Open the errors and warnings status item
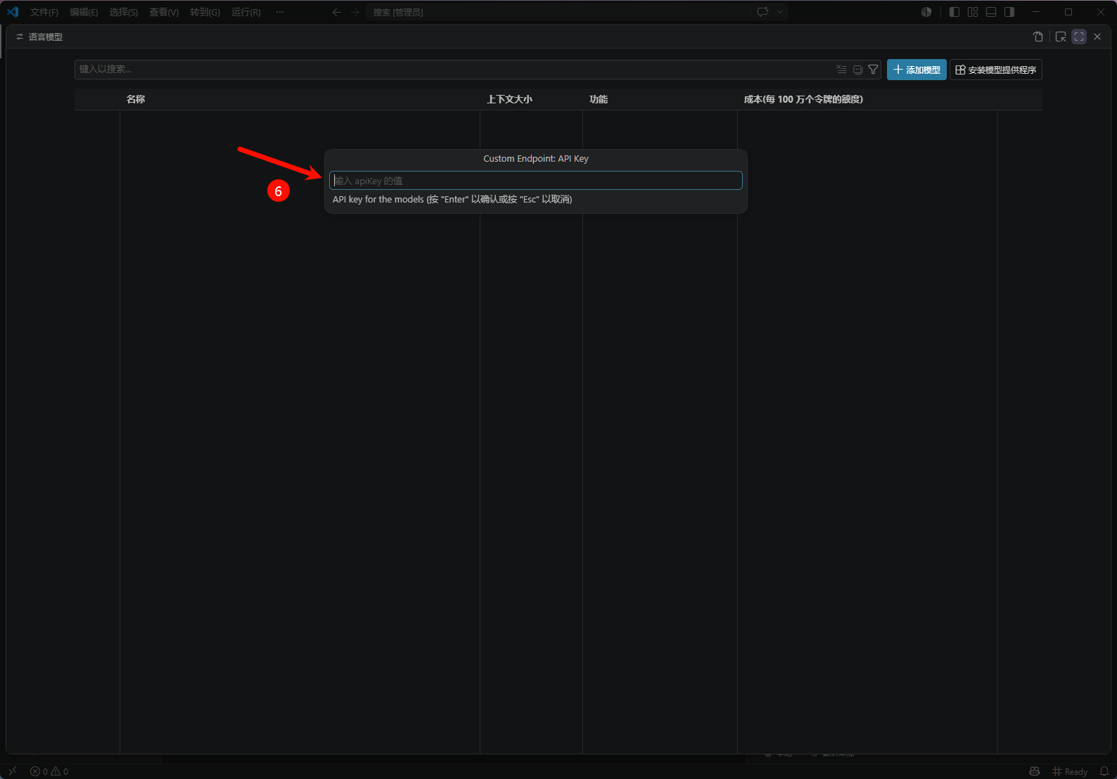The width and height of the screenshot is (1117, 779). (x=49, y=771)
